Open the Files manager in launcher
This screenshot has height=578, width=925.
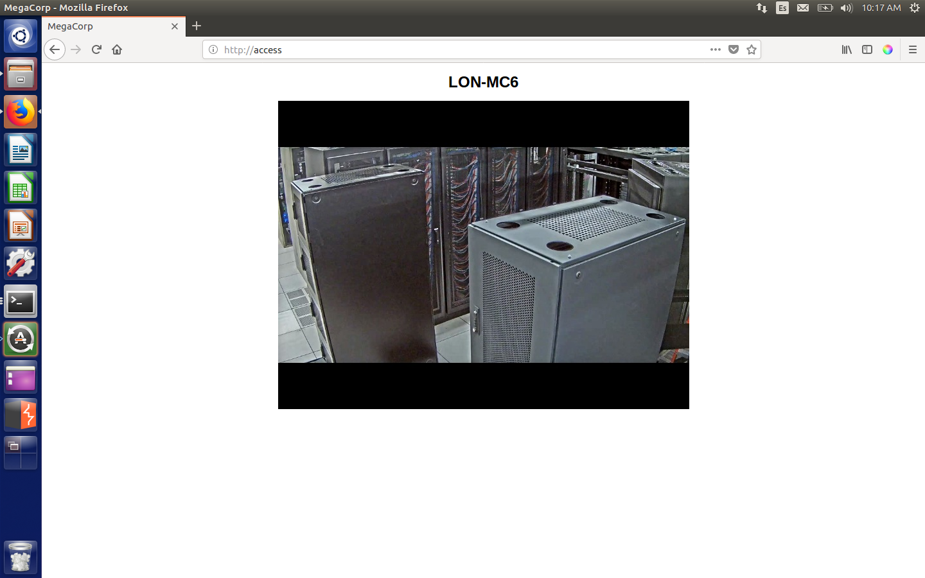(21, 74)
